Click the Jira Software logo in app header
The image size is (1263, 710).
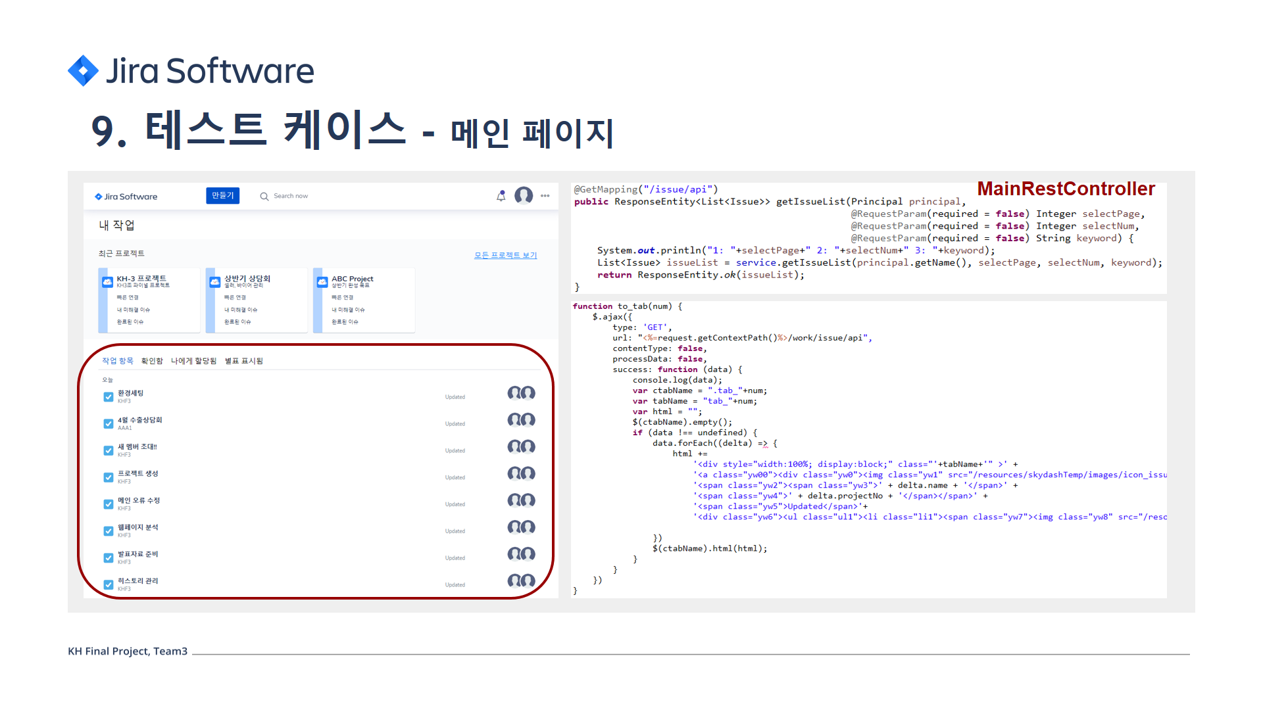[126, 197]
